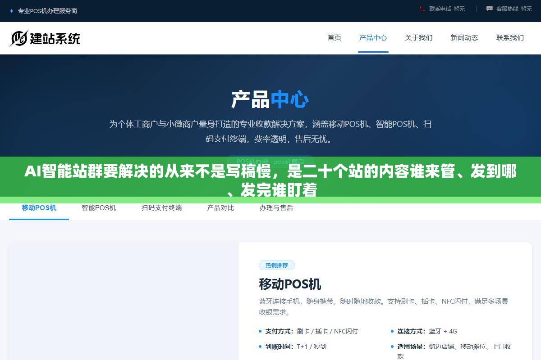541x360 pixels.
Task: Click the 蓝牙连接手机 product description paragraph
Action: point(384,306)
